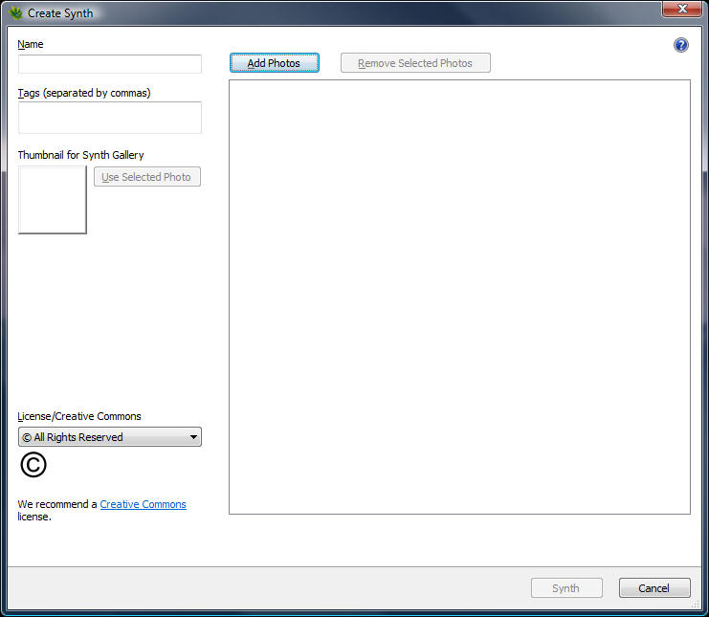Click Remove Selected Photos button
The width and height of the screenshot is (709, 617).
[415, 63]
